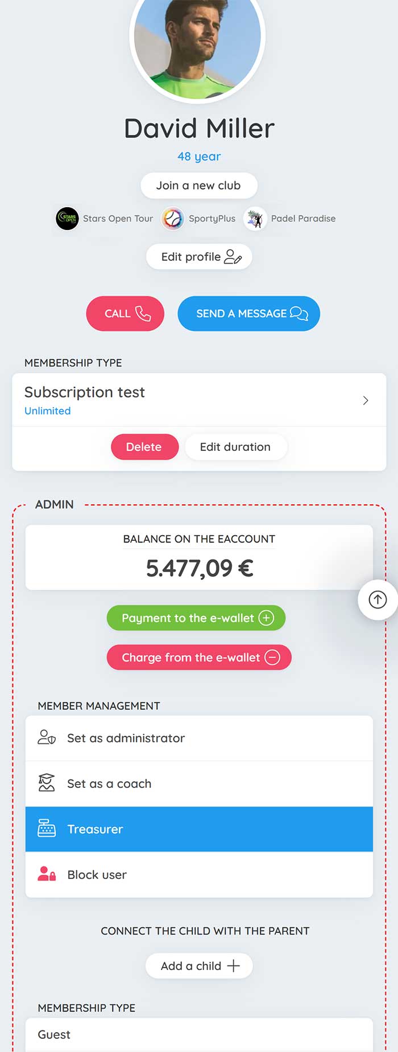The image size is (398, 1052).
Task: Open the Edit profile option
Action: tap(199, 257)
